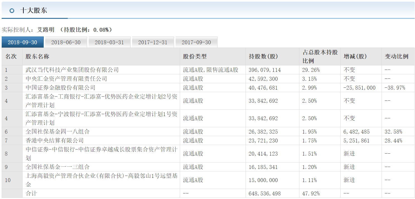Click the increase value 6,482,485

tap(357, 132)
